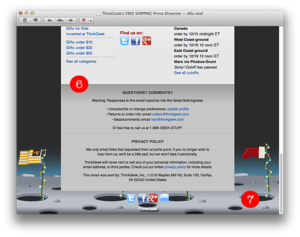Mark message as junk with thumbs-down icon

35,21
